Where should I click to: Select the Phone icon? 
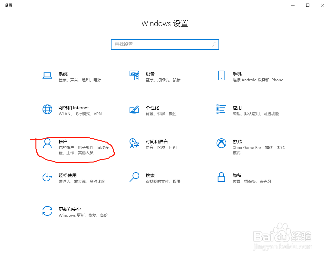tap(221, 75)
